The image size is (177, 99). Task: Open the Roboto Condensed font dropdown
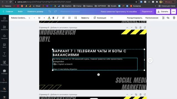pyautogui.click(x=20, y=18)
